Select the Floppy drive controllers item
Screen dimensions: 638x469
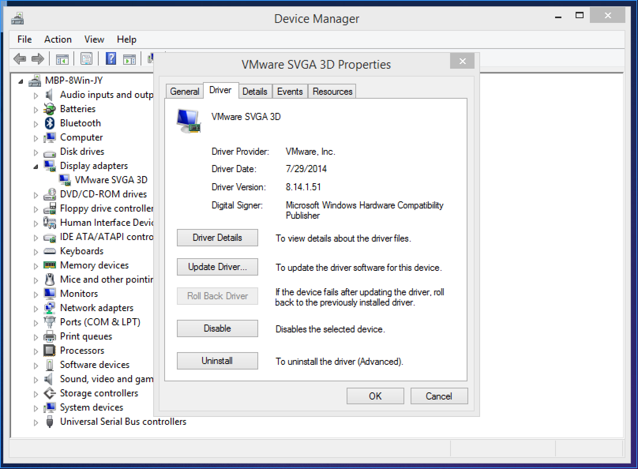(x=107, y=208)
